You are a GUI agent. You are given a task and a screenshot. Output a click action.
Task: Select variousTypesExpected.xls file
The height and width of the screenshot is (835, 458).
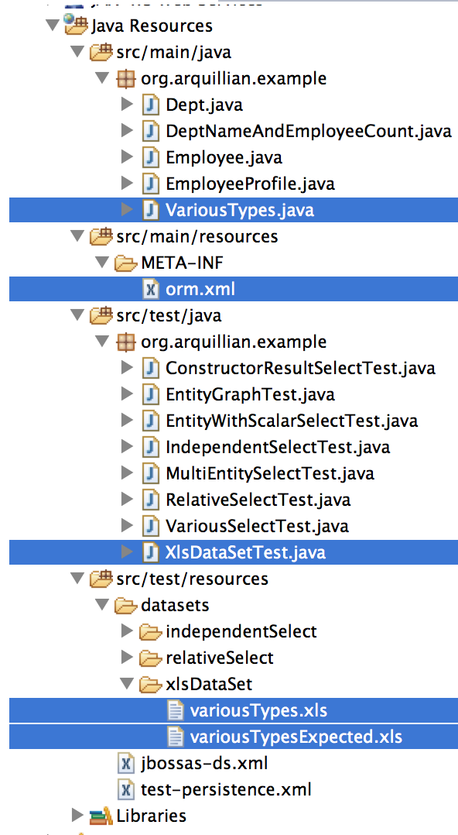coord(296,737)
